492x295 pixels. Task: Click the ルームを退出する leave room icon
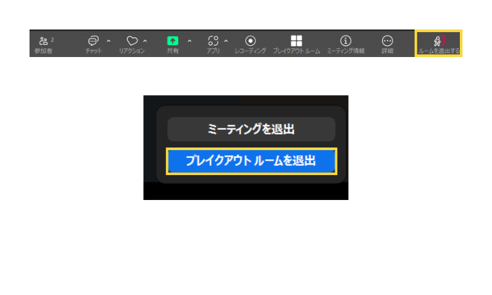(439, 41)
